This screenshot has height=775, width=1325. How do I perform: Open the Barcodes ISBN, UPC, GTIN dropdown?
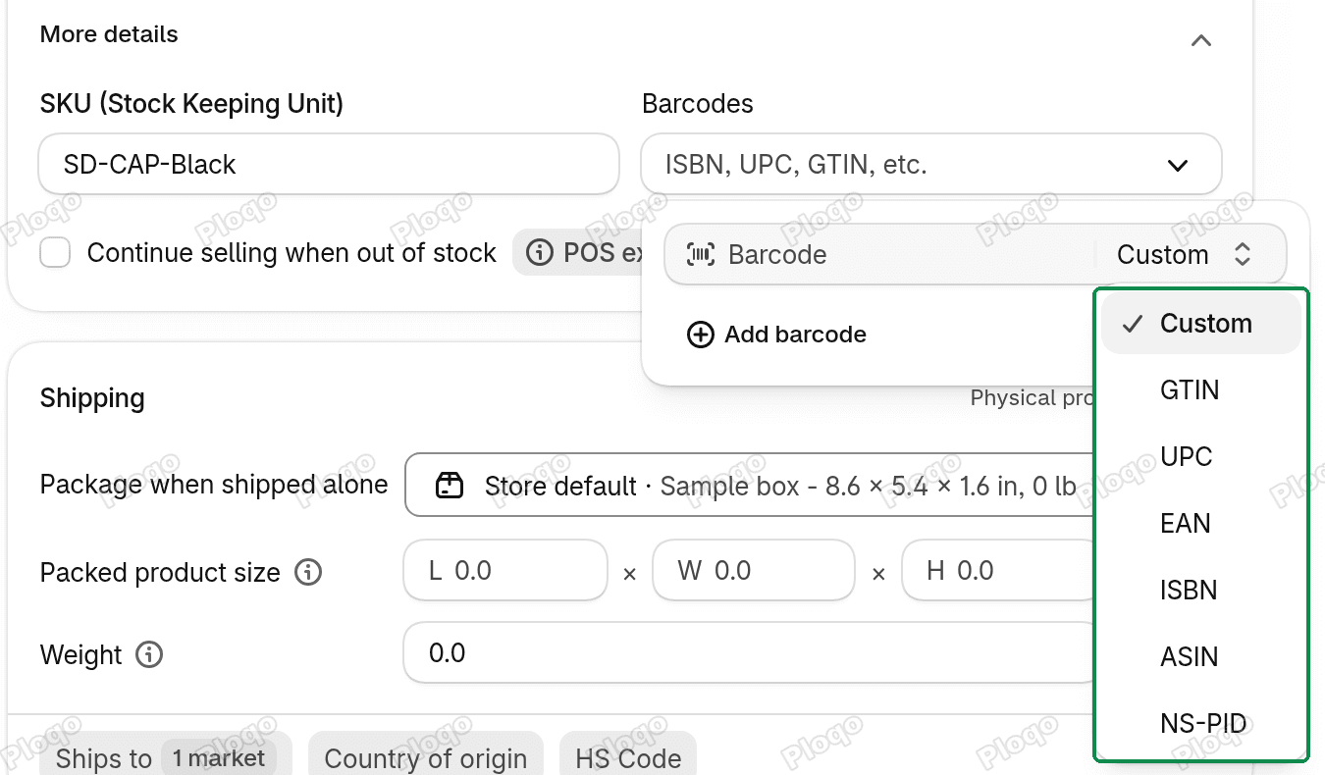pos(931,164)
